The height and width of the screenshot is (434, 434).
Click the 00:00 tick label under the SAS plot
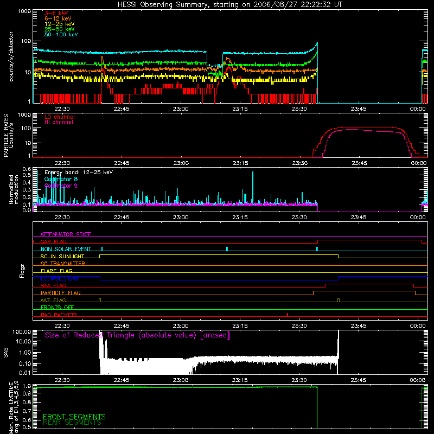coord(418,380)
